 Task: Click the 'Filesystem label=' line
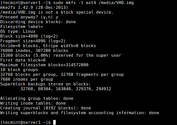tap(22, 27)
